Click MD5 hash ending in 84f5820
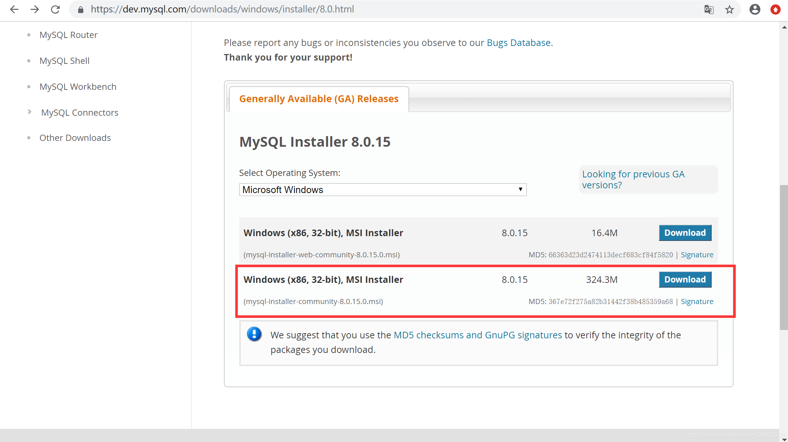 pos(610,255)
